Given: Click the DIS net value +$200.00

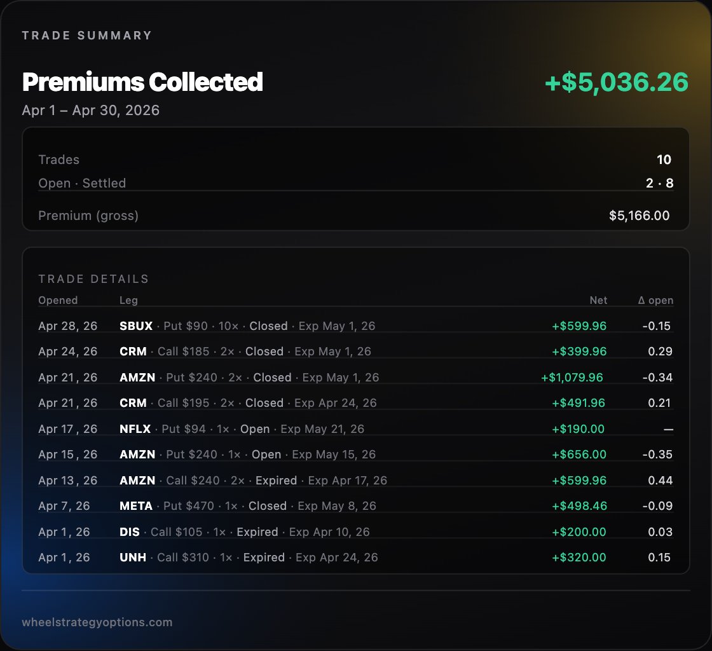Looking at the screenshot, I should point(579,531).
